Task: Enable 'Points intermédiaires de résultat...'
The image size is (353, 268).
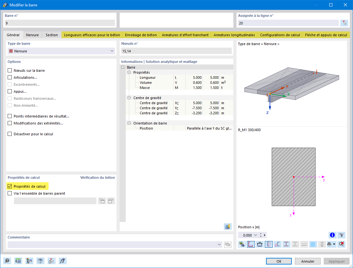Action: point(10,116)
